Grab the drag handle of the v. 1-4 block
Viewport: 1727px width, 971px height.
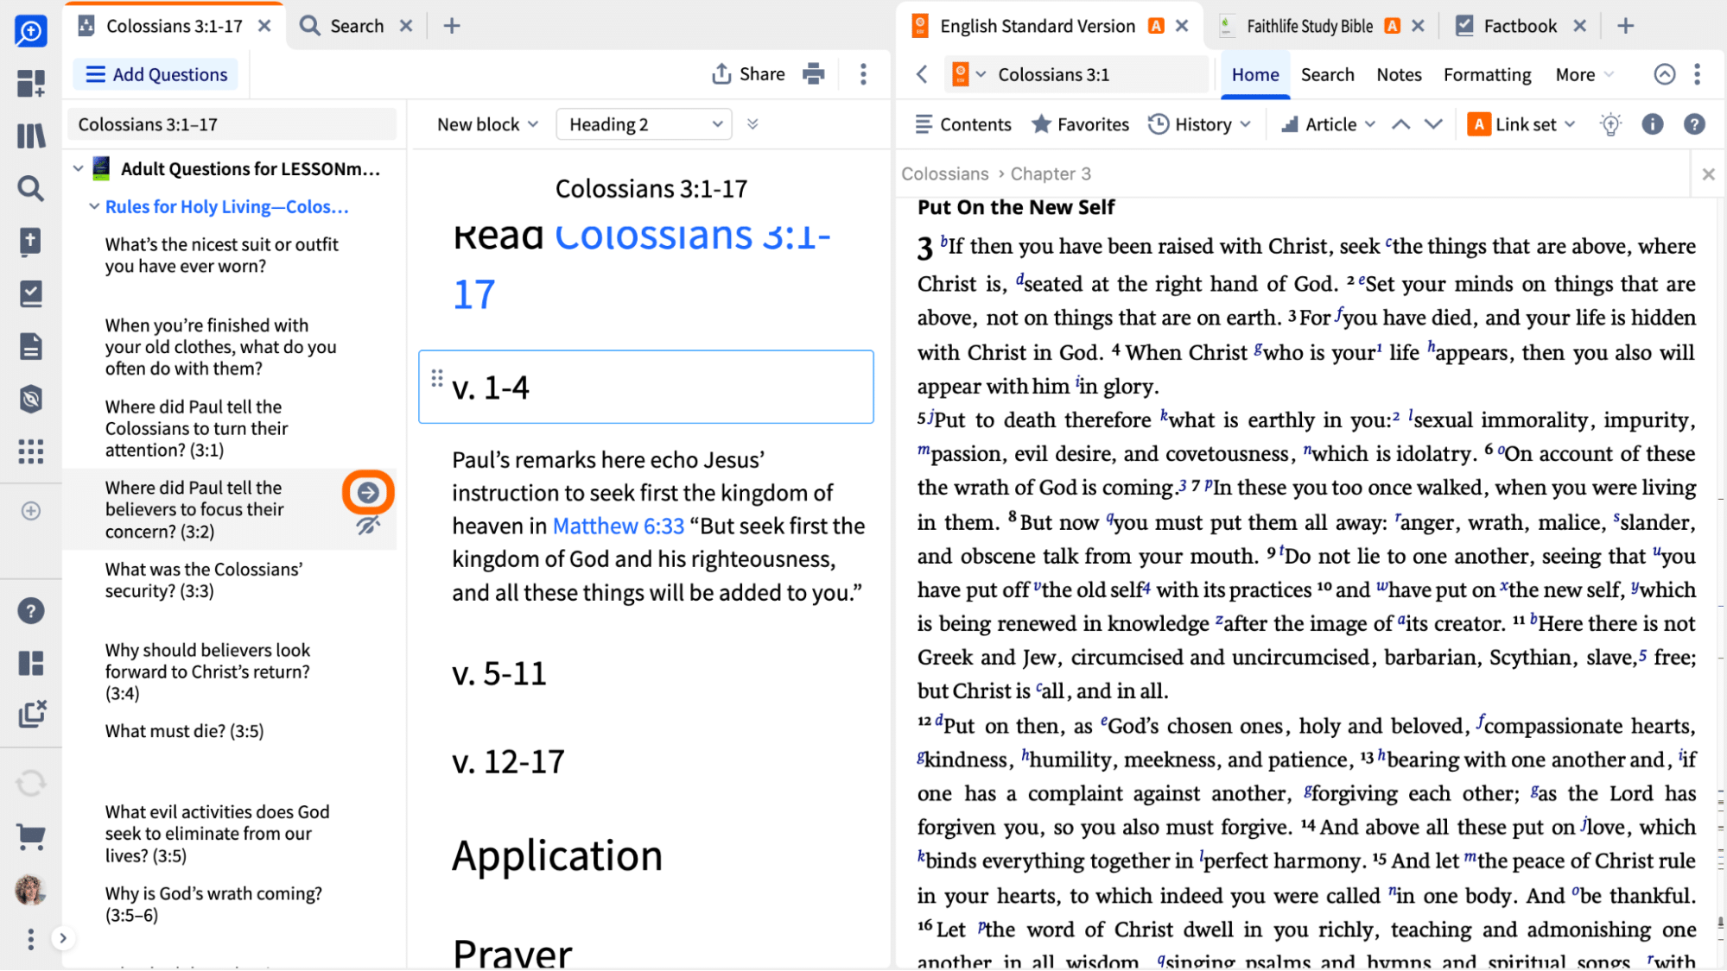point(437,378)
